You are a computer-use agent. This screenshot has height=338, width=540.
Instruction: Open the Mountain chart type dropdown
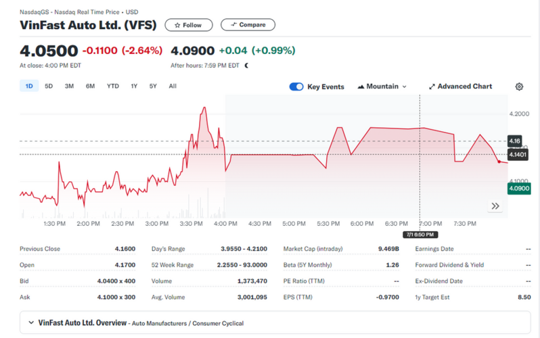click(x=382, y=87)
